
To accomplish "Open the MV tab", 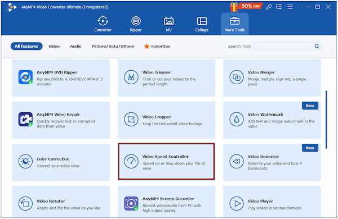I will pos(168,24).
